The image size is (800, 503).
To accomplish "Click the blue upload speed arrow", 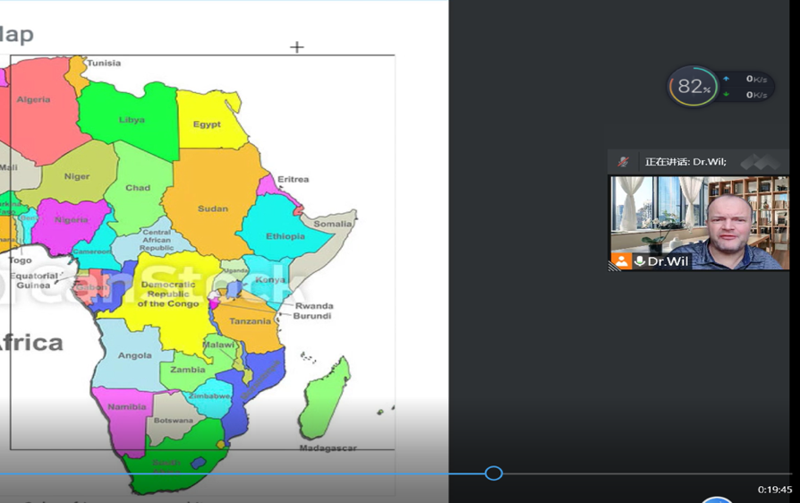I will [x=726, y=79].
